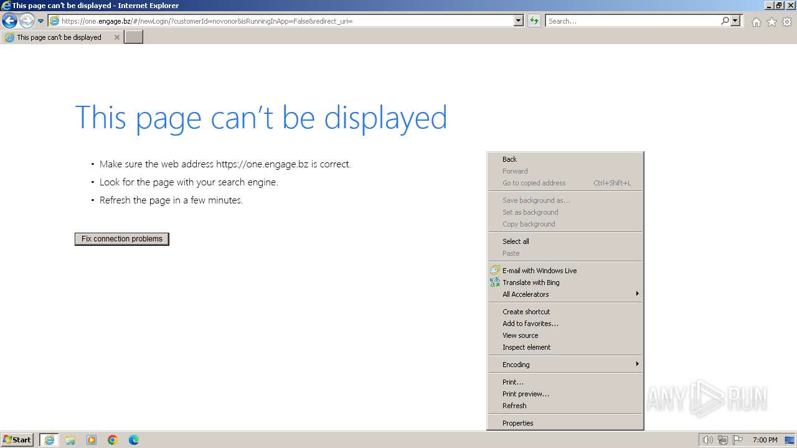Click the volume speaker tray icon
797x448 pixels.
tap(707, 440)
